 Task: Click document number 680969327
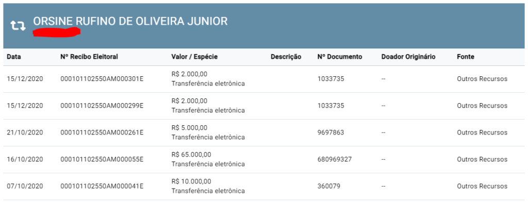pyautogui.click(x=335, y=160)
